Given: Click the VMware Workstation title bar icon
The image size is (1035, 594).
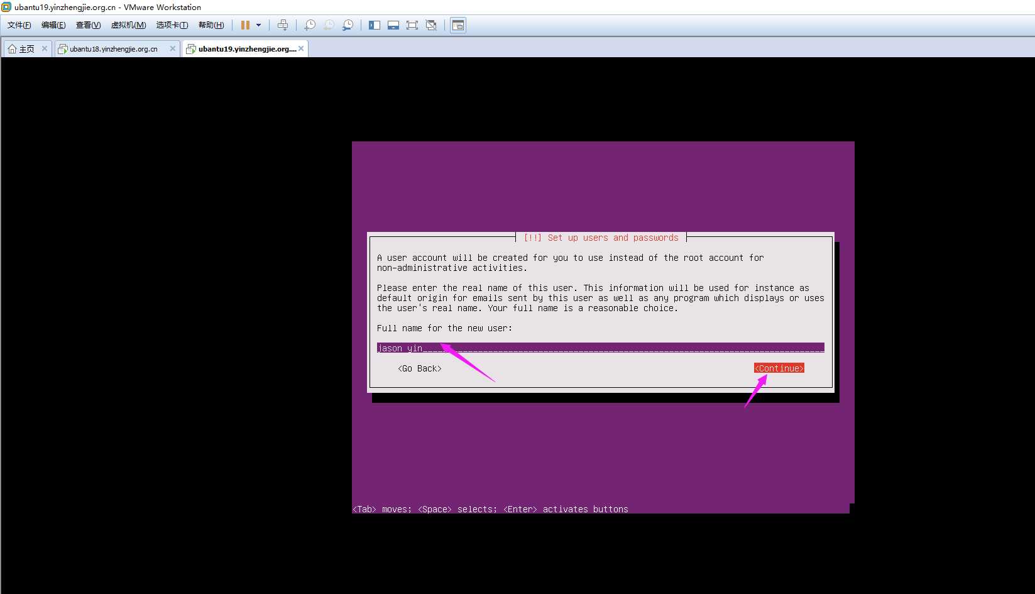Looking at the screenshot, I should (x=6, y=7).
